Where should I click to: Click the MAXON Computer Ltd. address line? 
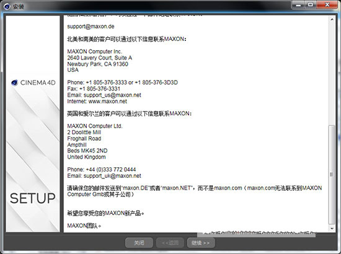point(95,126)
